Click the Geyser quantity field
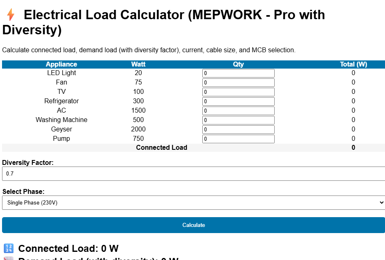Image resolution: width=385 pixels, height=260 pixels. pyautogui.click(x=238, y=129)
